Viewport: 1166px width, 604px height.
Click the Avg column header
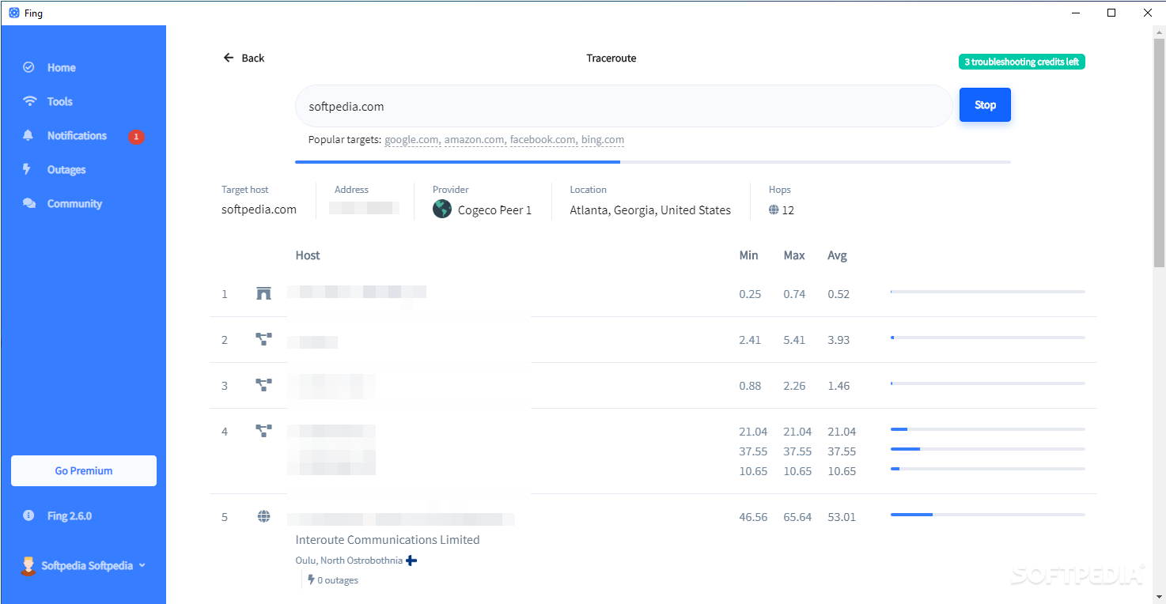837,255
